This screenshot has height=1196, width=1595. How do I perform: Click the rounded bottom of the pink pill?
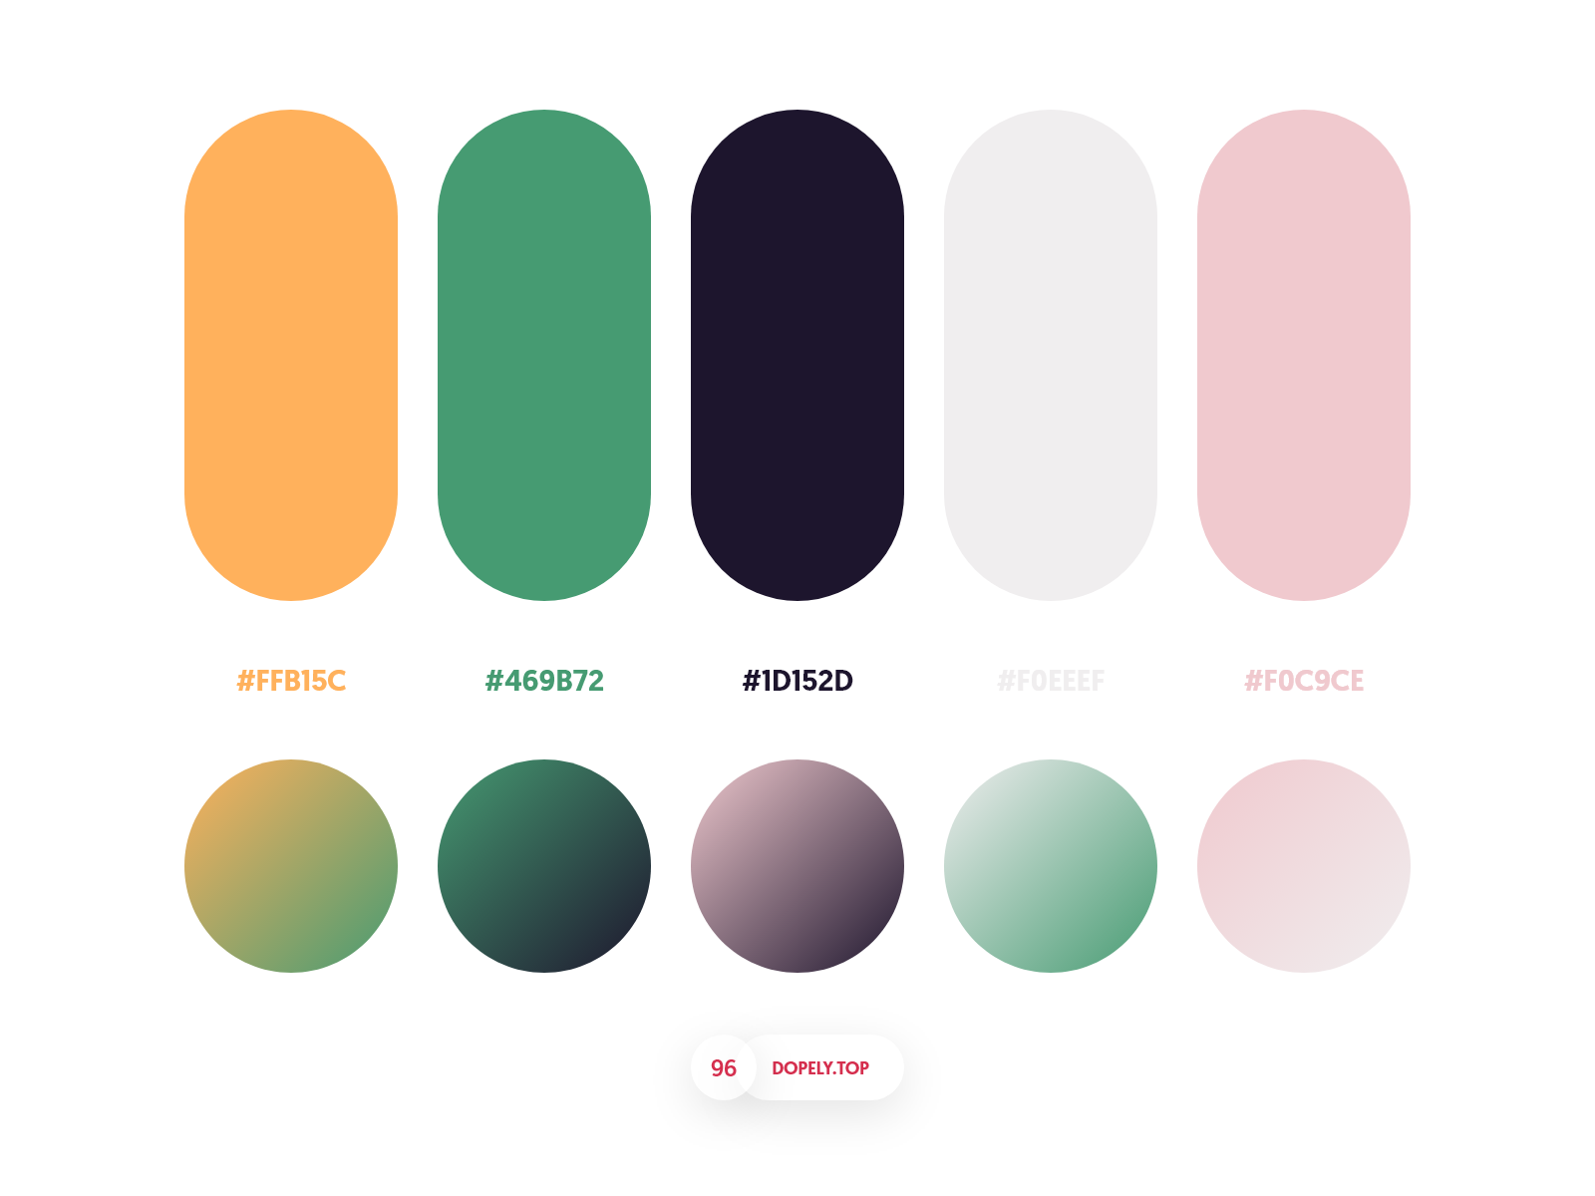pyautogui.click(x=1304, y=548)
